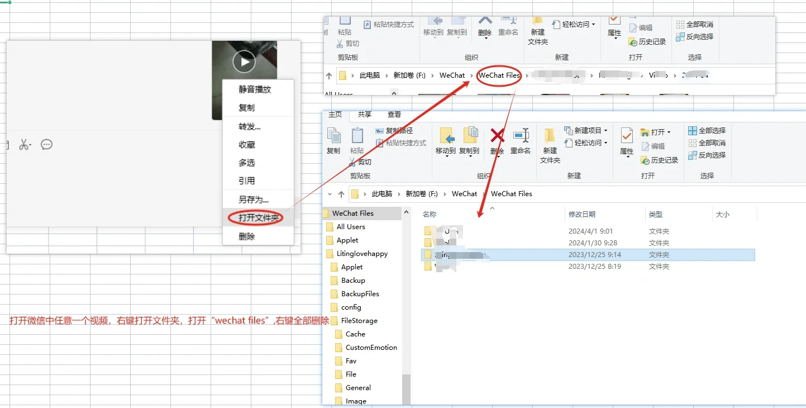806x408 pixels.
Task: Play the video thumbnail in WeChat chat
Action: click(x=244, y=61)
